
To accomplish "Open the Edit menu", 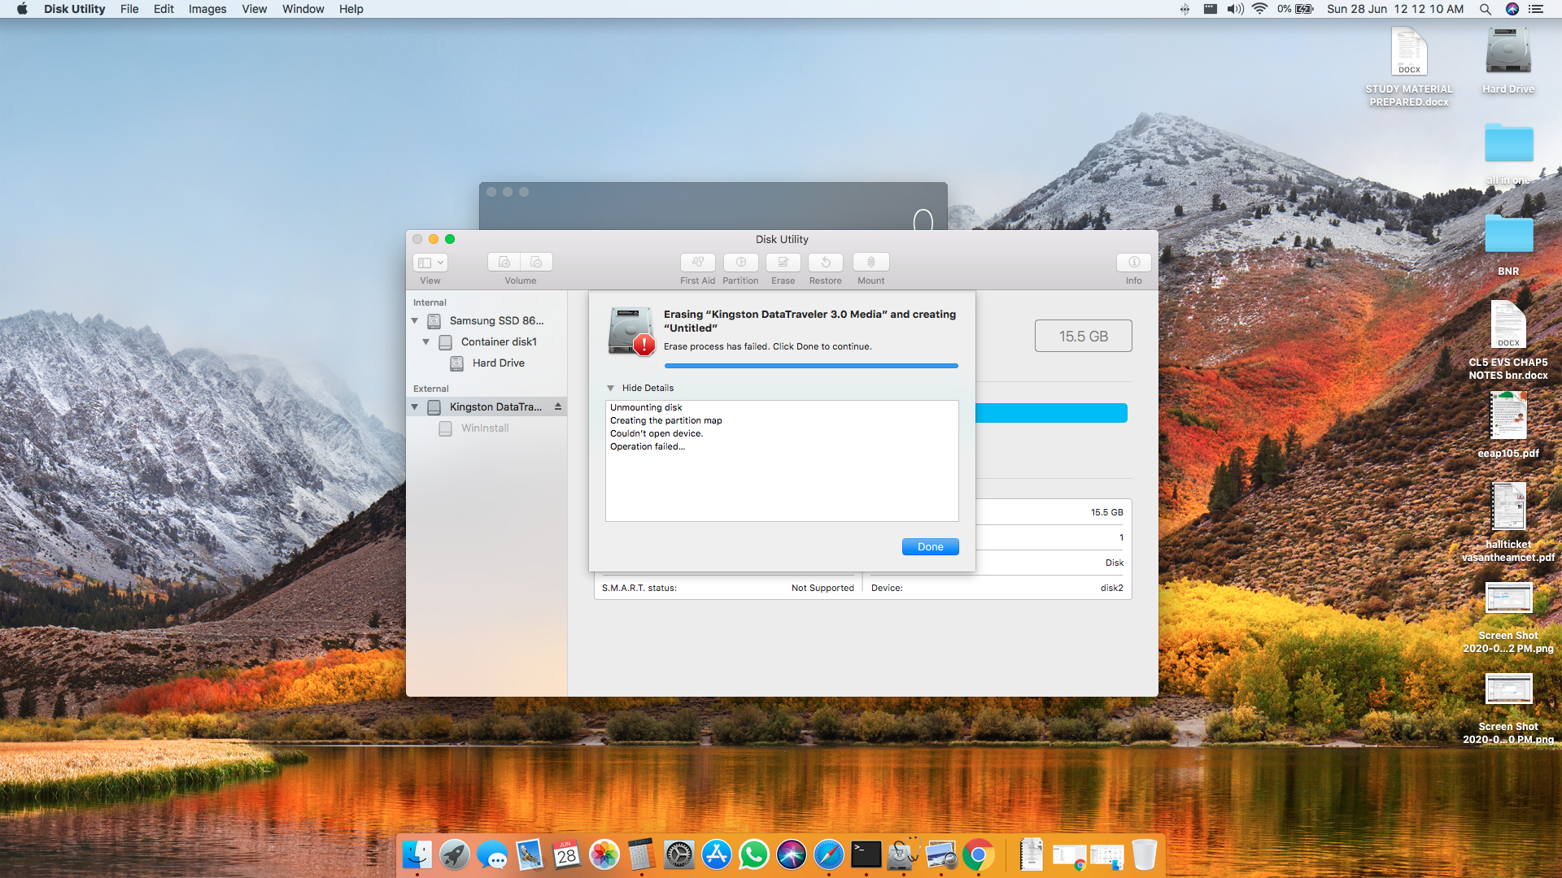I will [164, 9].
